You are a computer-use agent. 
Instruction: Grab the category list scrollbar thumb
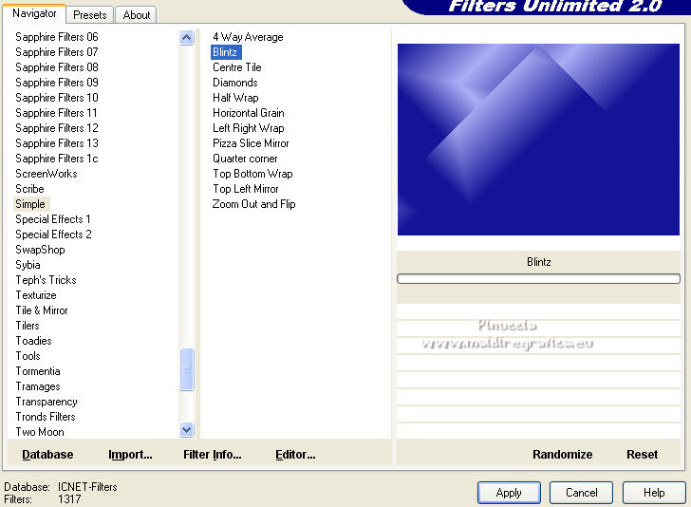tap(186, 369)
